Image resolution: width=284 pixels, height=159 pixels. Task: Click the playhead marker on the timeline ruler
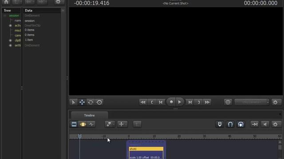(x=79, y=136)
